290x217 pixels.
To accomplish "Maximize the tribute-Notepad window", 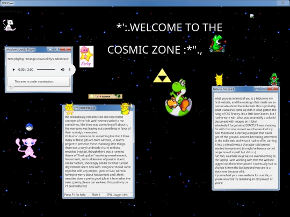I will pos(264,89).
